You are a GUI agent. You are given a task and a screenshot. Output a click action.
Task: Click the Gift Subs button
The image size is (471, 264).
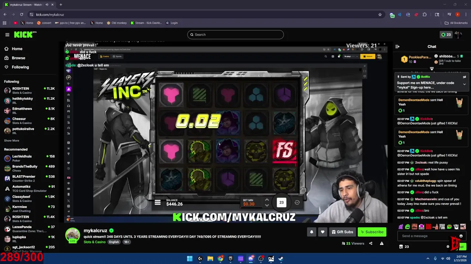(x=342, y=232)
